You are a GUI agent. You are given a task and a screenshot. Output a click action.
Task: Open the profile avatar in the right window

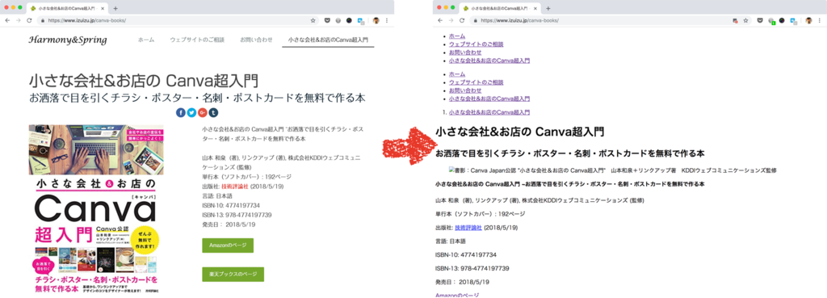point(808,20)
